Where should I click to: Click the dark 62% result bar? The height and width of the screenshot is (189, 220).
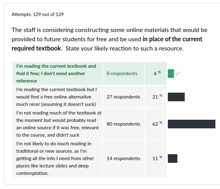[x=191, y=124]
